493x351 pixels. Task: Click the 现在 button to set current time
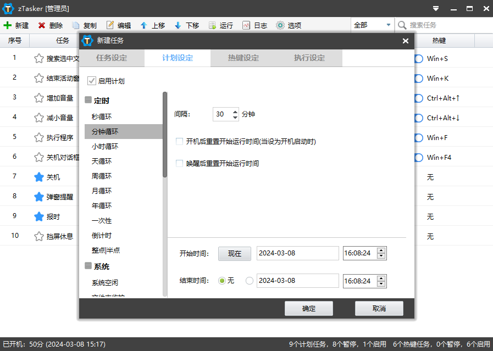pyautogui.click(x=234, y=253)
